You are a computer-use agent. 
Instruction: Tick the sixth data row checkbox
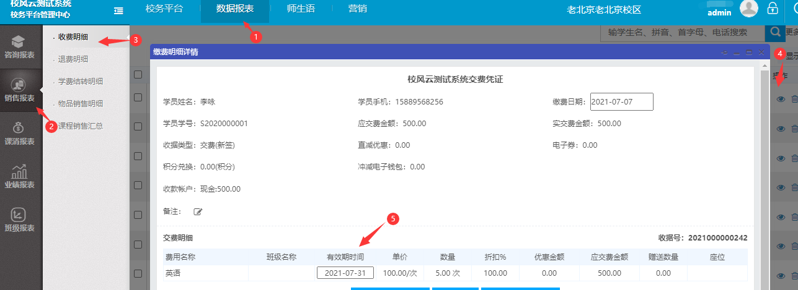pos(138,245)
